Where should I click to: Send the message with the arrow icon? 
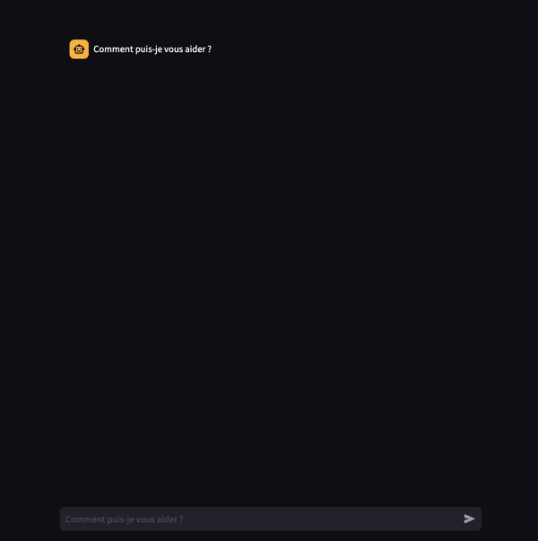[x=469, y=519]
